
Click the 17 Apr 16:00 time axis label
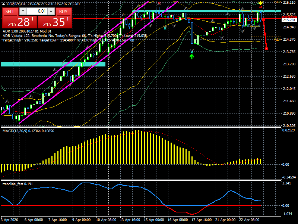(x=202, y=220)
